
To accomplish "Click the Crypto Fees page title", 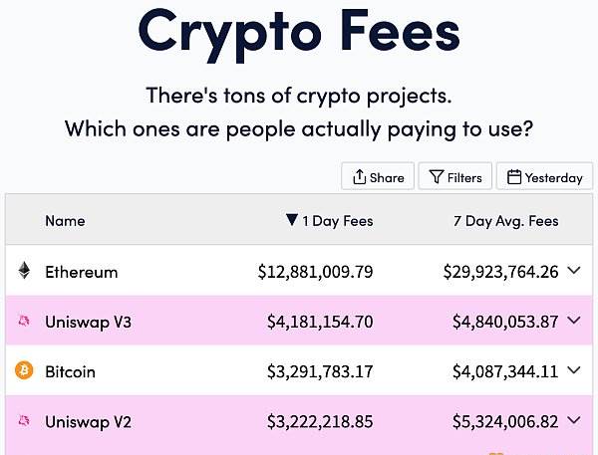I will point(299,34).
